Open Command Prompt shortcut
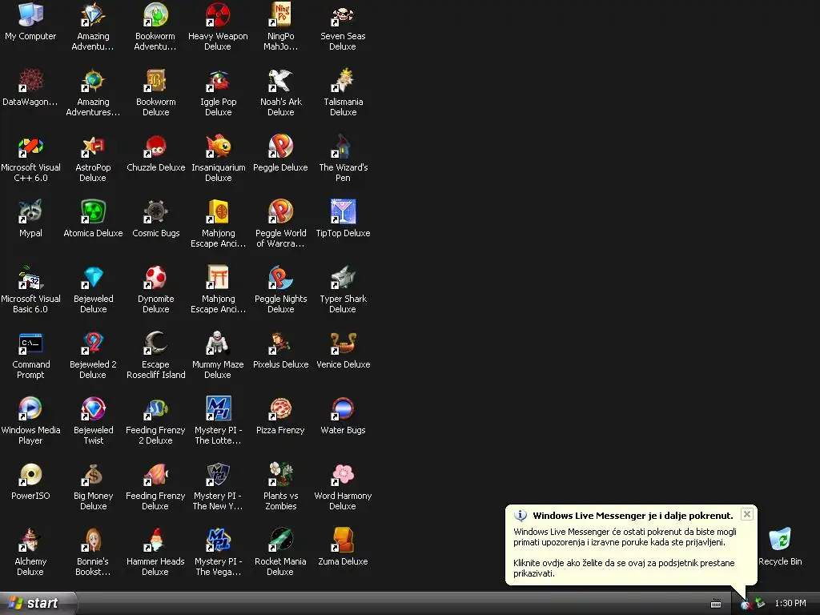The width and height of the screenshot is (820, 615). click(x=30, y=343)
